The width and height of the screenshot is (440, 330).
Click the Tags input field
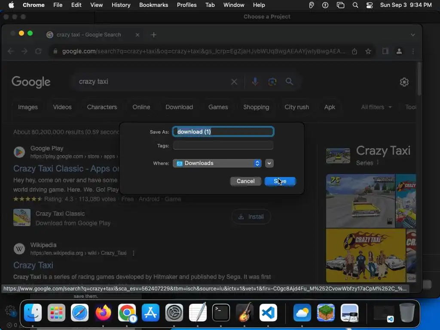(x=223, y=145)
